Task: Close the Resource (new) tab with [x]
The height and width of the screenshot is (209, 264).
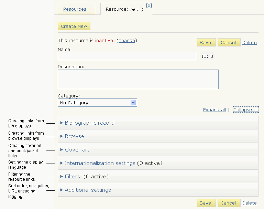Action: coord(149,6)
